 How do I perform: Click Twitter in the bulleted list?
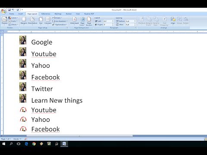(x=42, y=89)
